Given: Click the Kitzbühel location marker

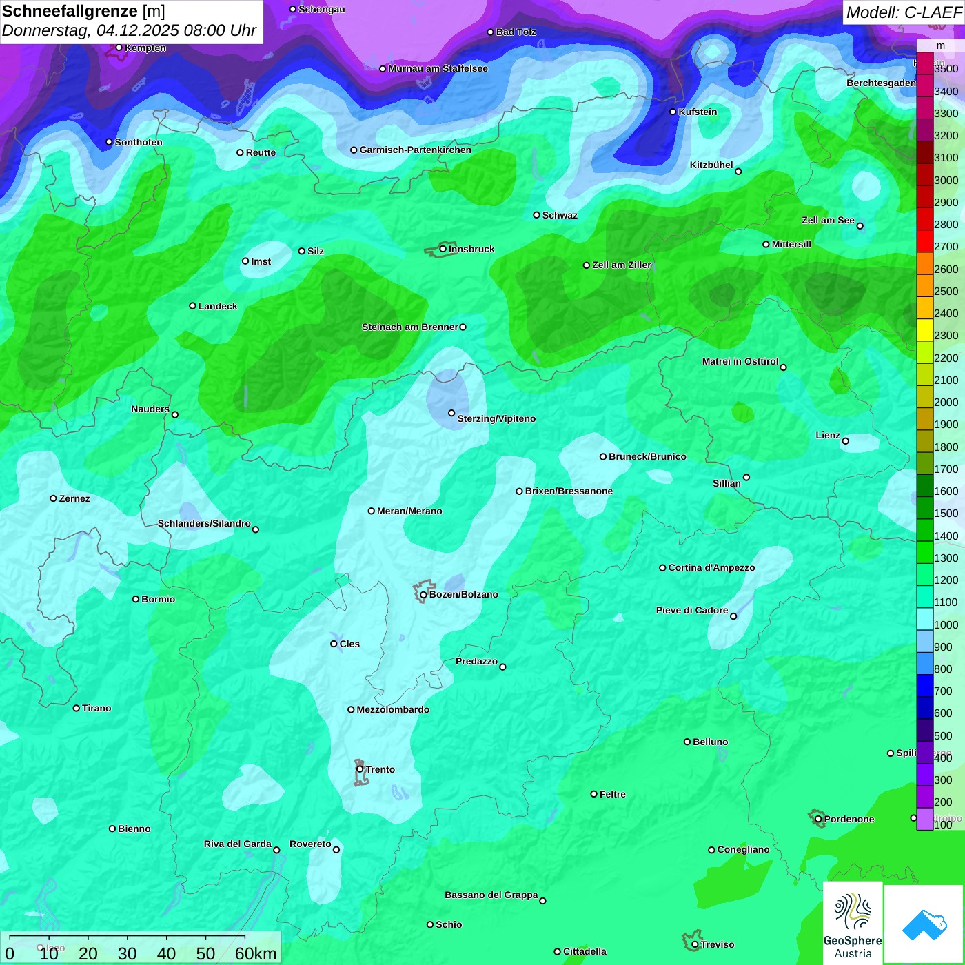Looking at the screenshot, I should click(x=738, y=172).
